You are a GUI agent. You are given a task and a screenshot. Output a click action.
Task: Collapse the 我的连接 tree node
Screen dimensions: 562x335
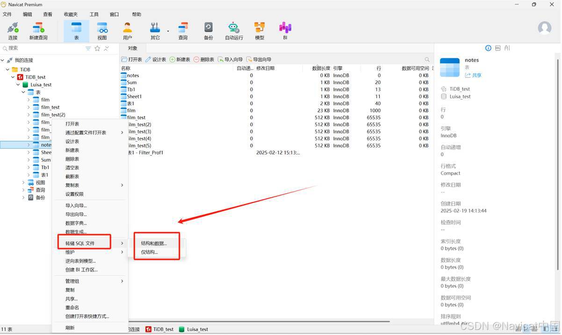pos(3,60)
